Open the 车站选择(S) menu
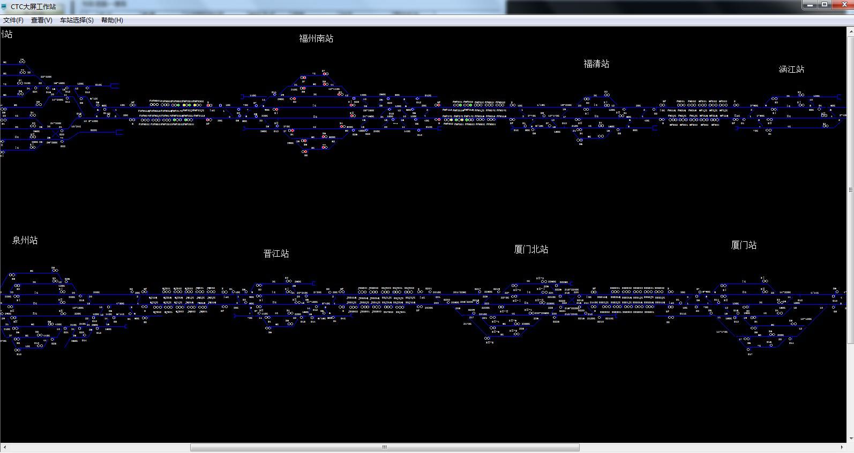 (x=77, y=20)
